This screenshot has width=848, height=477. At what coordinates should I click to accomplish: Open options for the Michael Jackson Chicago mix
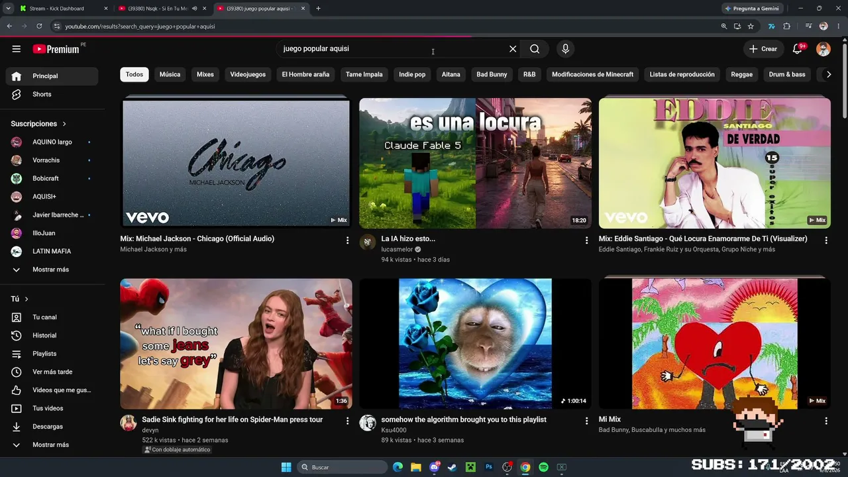coord(347,240)
